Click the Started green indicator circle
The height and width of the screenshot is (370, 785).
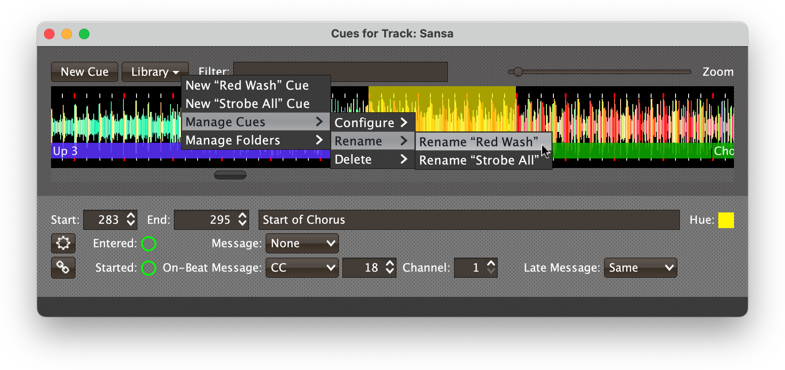[x=149, y=268]
